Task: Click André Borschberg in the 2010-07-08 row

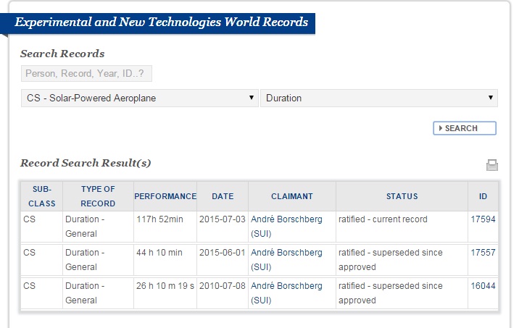Action: (x=286, y=286)
